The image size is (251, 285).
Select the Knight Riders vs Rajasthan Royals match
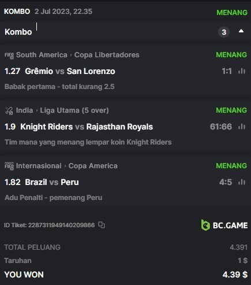click(x=87, y=127)
